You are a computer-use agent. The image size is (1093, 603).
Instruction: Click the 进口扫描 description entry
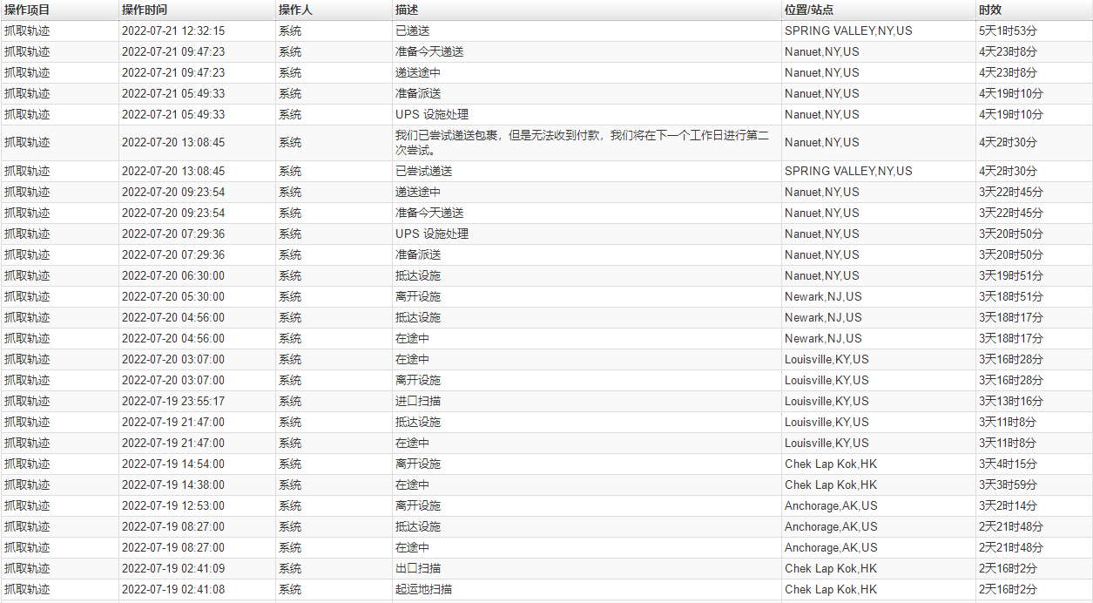[418, 401]
